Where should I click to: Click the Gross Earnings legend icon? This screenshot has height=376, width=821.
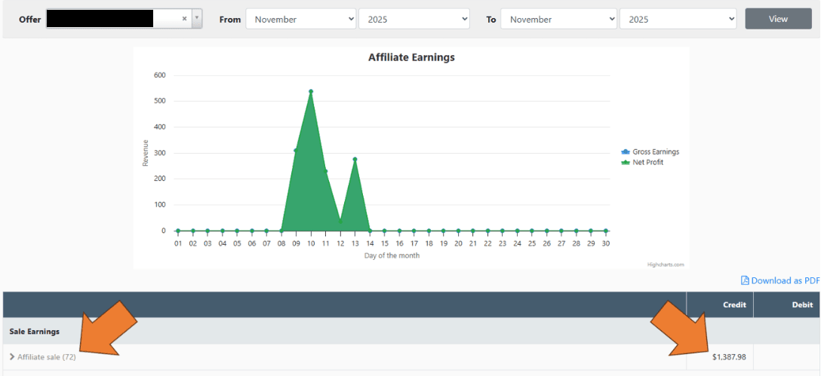pyautogui.click(x=625, y=151)
